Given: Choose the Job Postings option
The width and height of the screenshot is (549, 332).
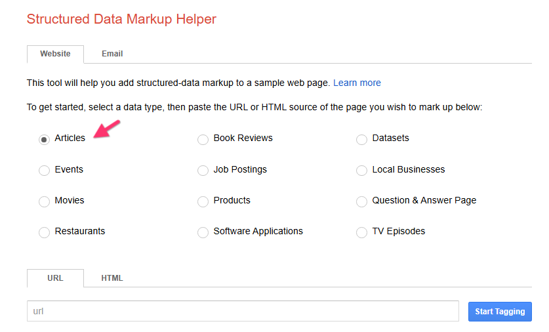Looking at the screenshot, I should point(203,171).
